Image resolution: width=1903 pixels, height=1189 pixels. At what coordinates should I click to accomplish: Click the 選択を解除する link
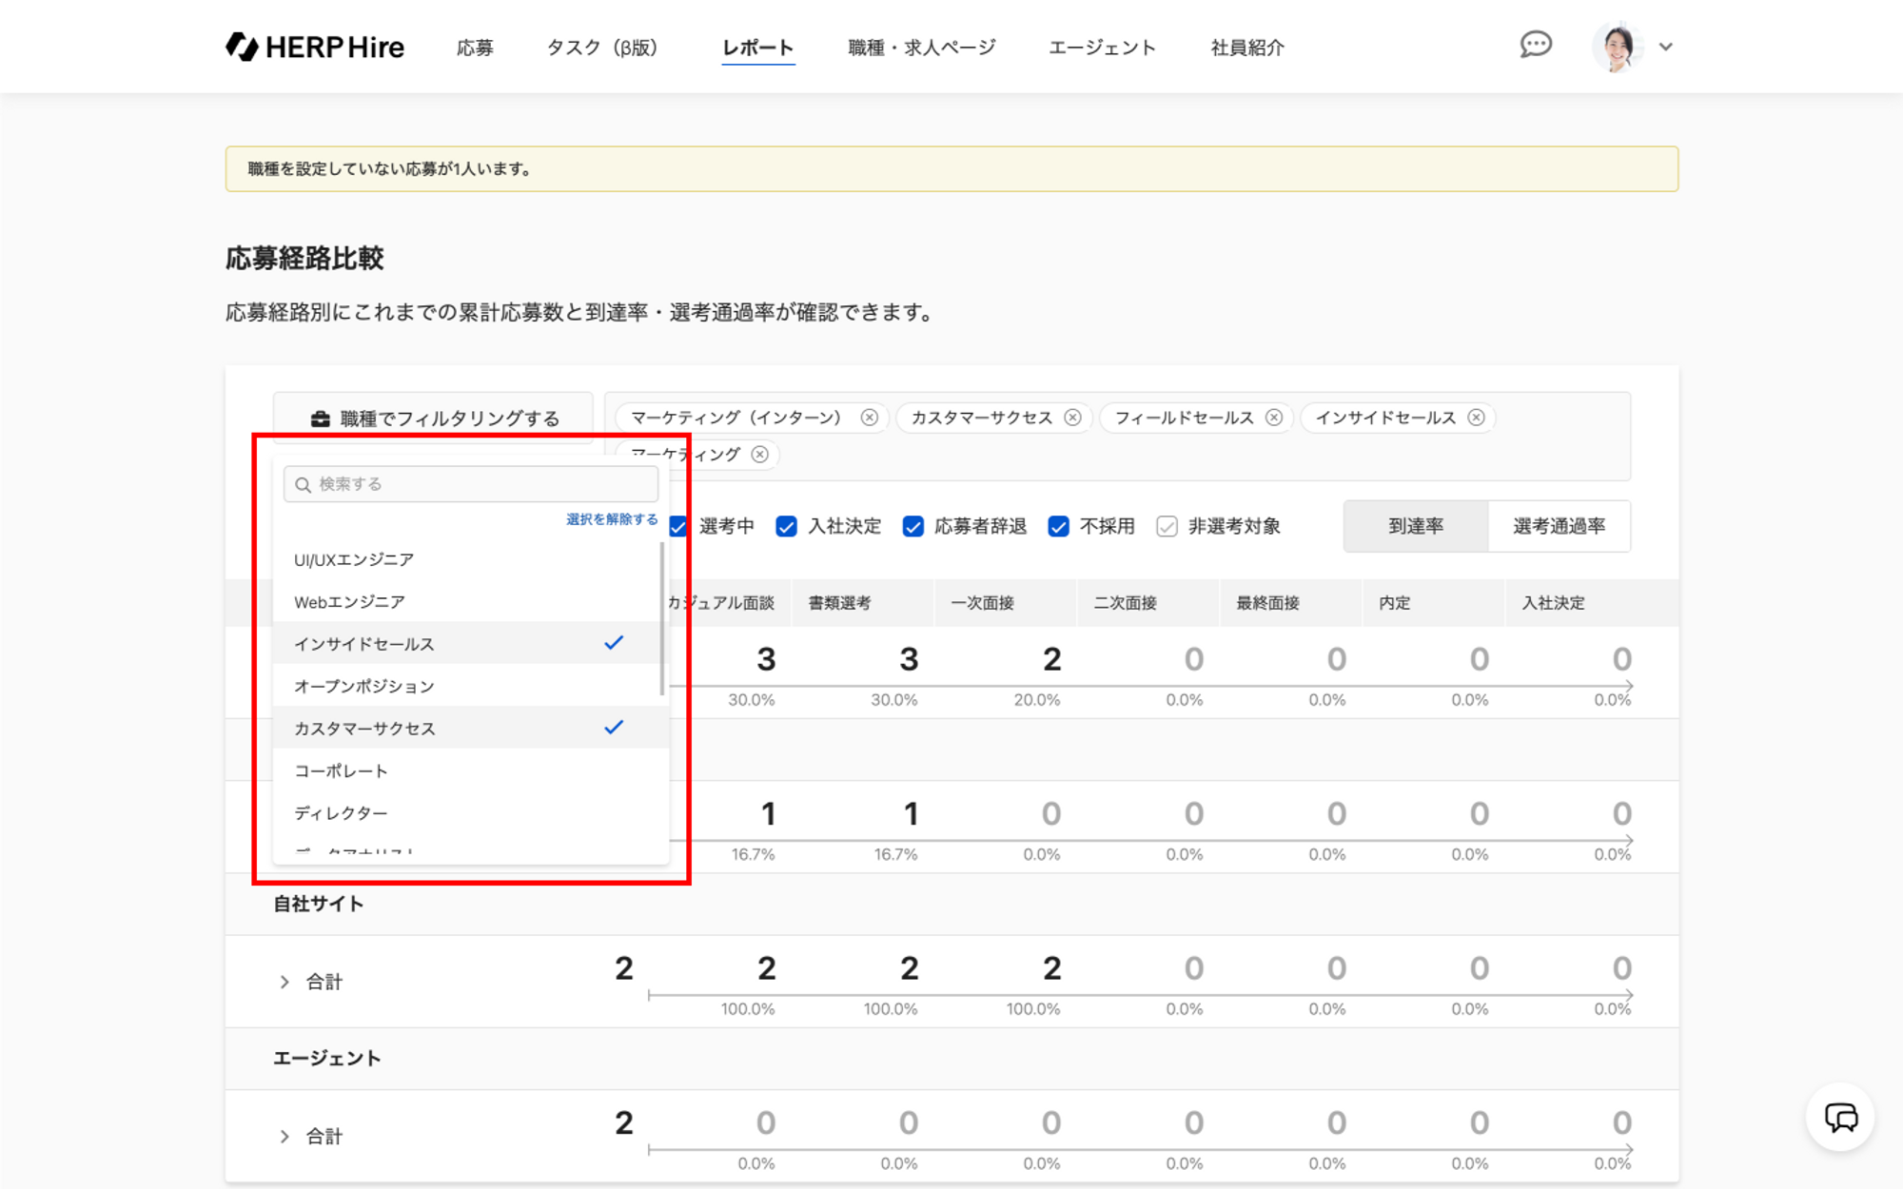(x=611, y=519)
